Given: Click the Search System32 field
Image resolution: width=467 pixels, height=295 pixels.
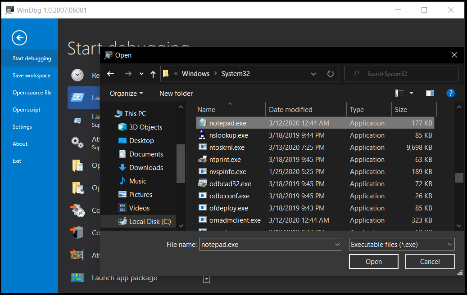Looking at the screenshot, I should point(401,73).
